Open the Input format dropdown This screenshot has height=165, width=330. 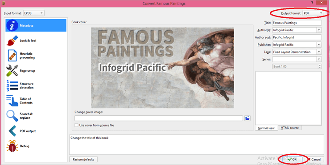(x=34, y=13)
